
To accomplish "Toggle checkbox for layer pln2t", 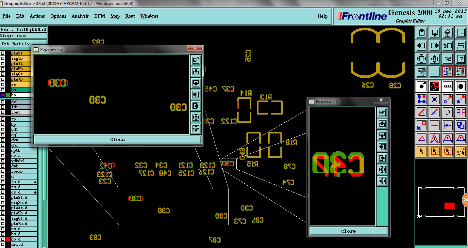I will 3,53.
